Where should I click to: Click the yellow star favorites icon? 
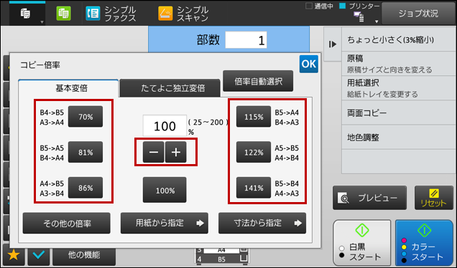point(14,255)
